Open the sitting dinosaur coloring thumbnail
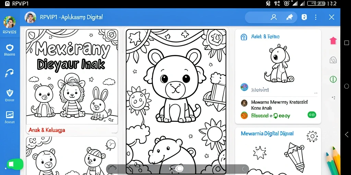351x175 pixels. tap(279, 63)
